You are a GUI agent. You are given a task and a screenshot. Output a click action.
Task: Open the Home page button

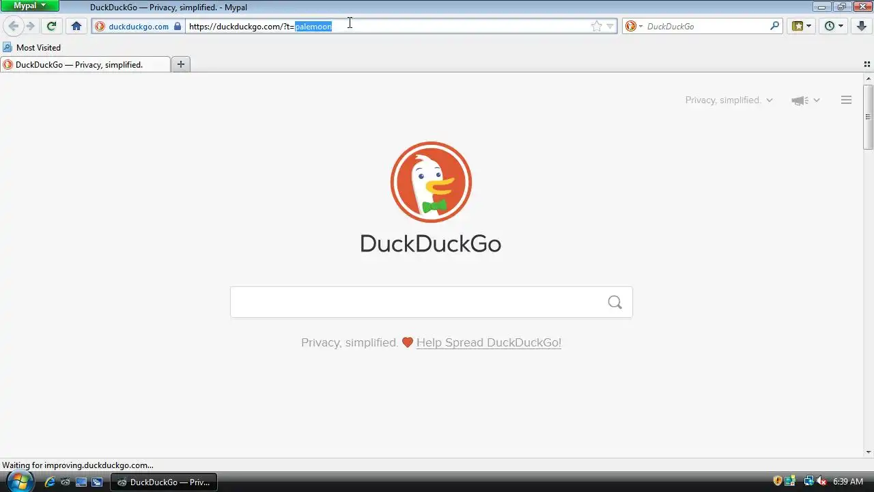(76, 26)
